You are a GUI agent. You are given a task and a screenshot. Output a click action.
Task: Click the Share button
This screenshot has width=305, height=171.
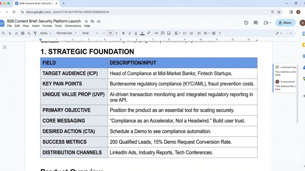[x=285, y=23]
